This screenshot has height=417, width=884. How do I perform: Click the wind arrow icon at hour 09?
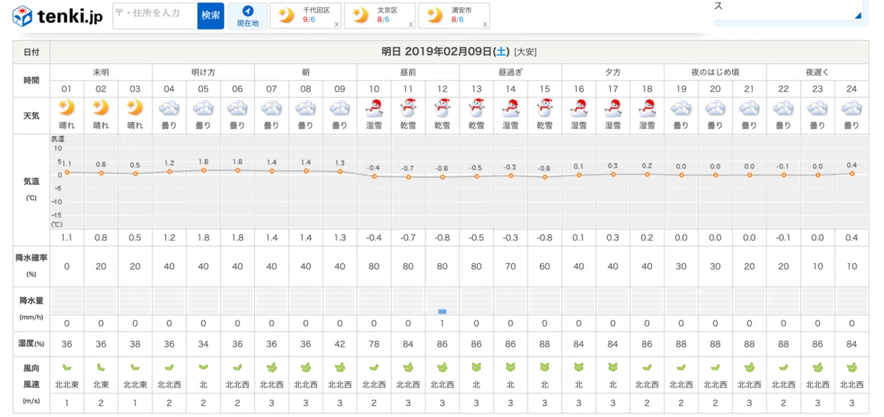pos(340,367)
